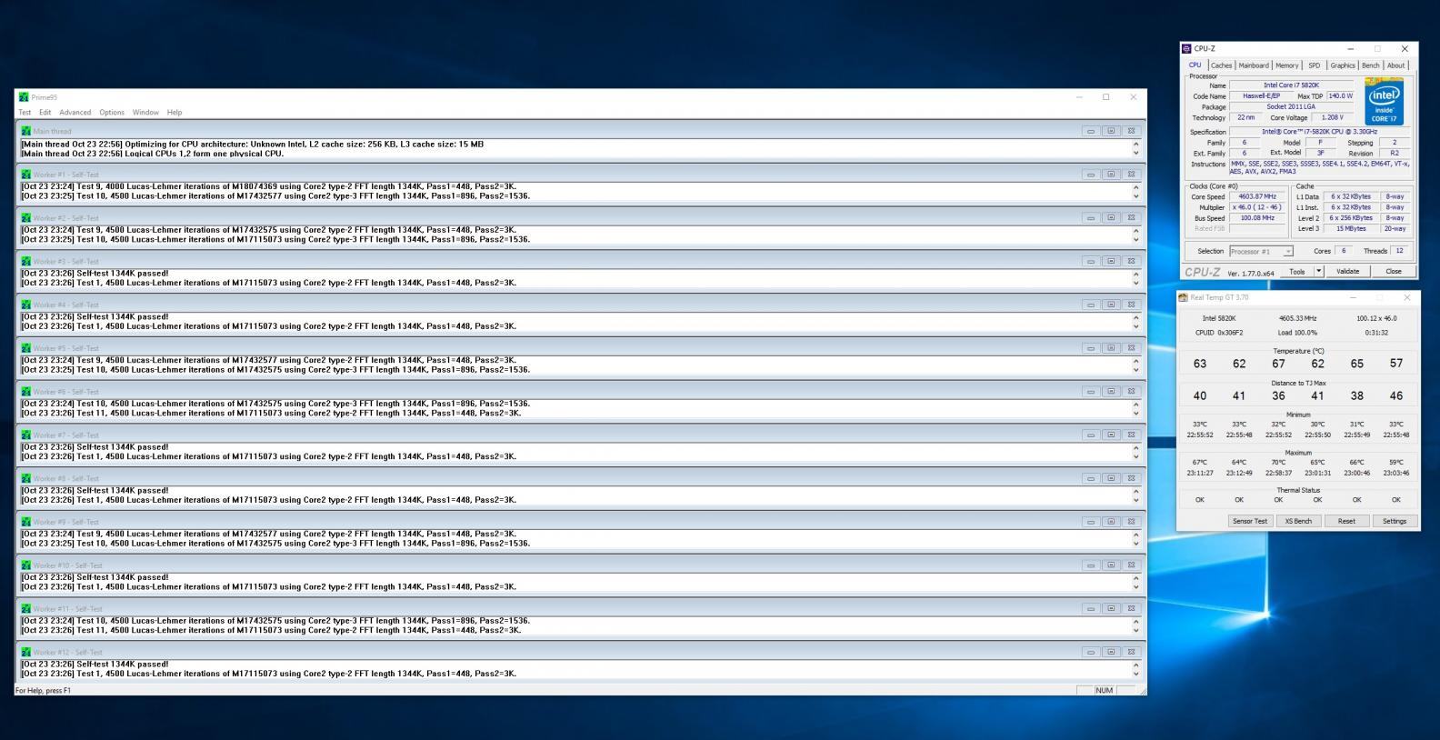The width and height of the screenshot is (1440, 740).
Task: Switch to the SPD tab in CPU-Z
Action: [x=1315, y=65]
